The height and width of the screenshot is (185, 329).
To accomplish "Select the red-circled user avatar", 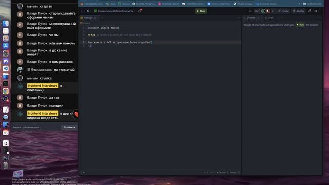I will point(268,11).
